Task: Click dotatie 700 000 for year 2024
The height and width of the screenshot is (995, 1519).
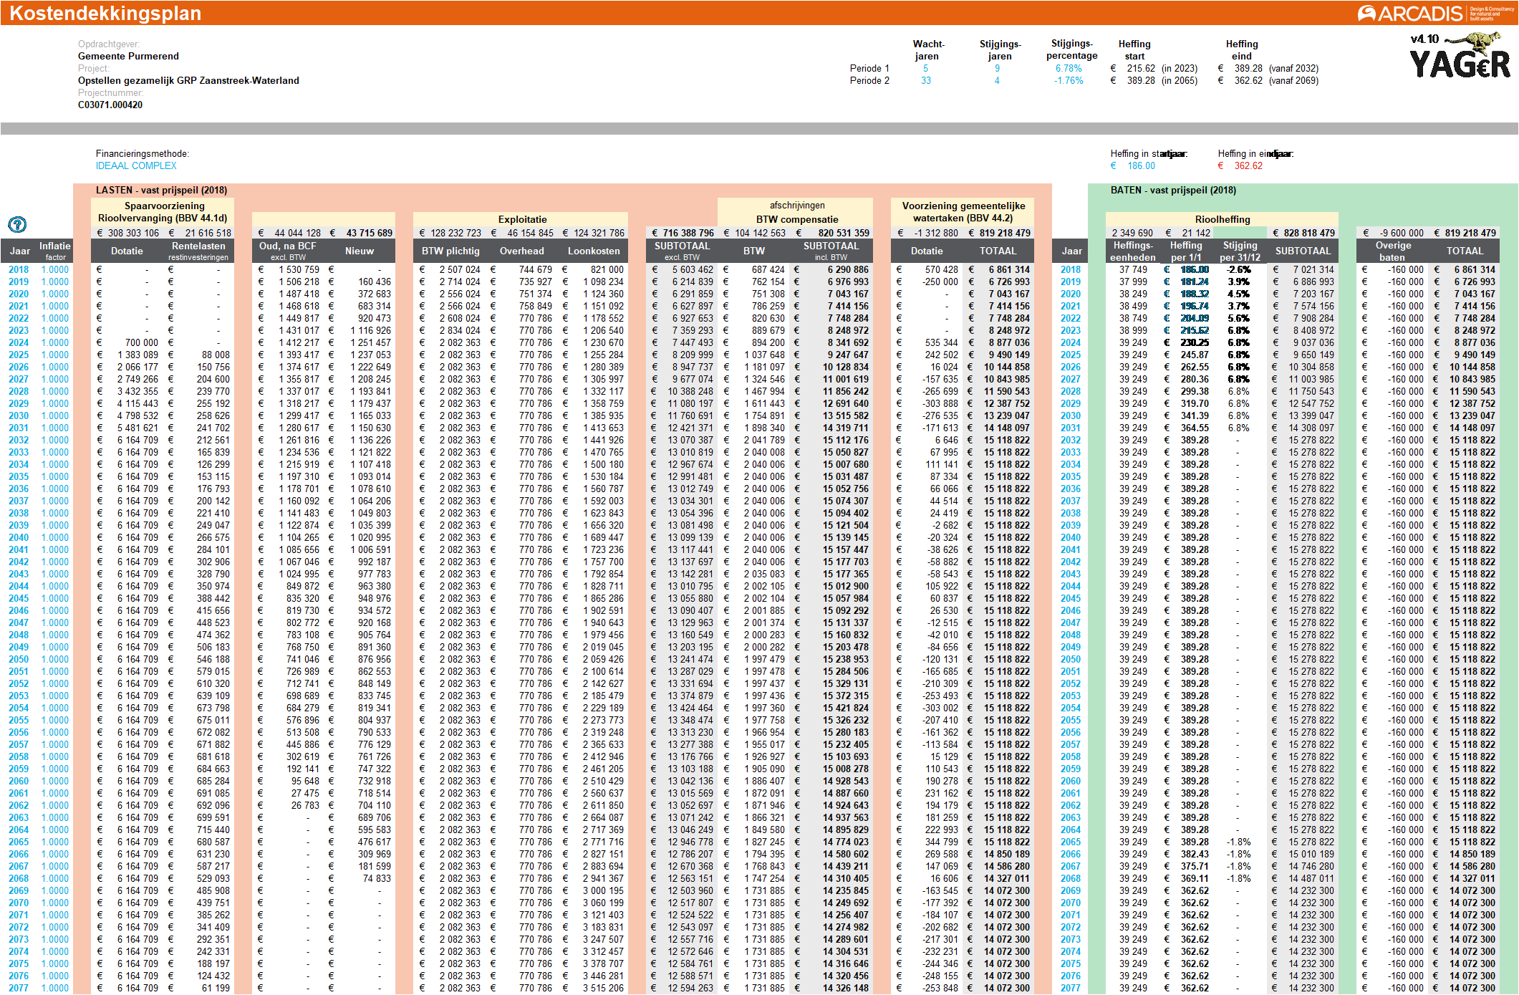Action: [x=142, y=342]
